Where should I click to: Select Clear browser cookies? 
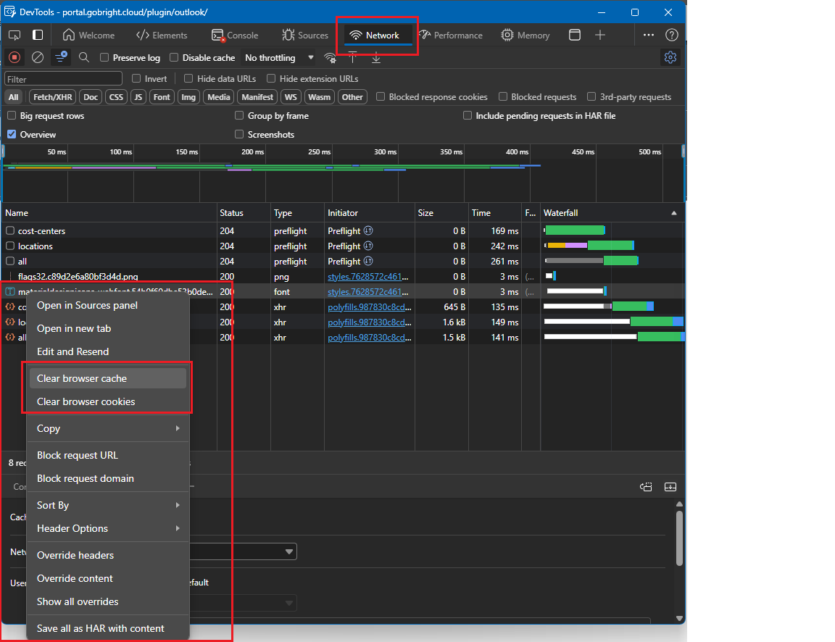pos(108,401)
